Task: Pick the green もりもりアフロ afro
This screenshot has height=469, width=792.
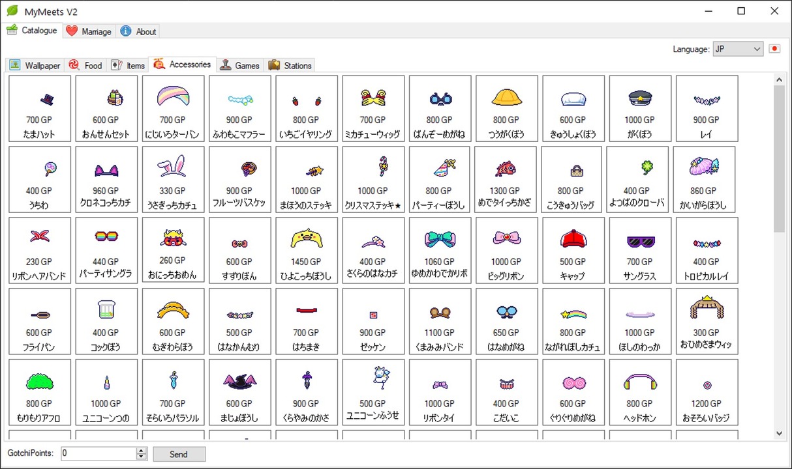Action: tap(40, 392)
